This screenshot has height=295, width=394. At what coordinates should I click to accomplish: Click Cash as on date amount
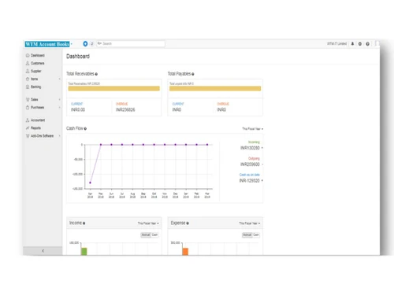coord(249,181)
